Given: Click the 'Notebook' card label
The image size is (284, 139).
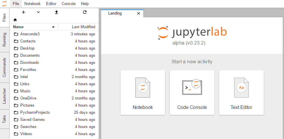Looking at the screenshot, I should click(x=143, y=107).
